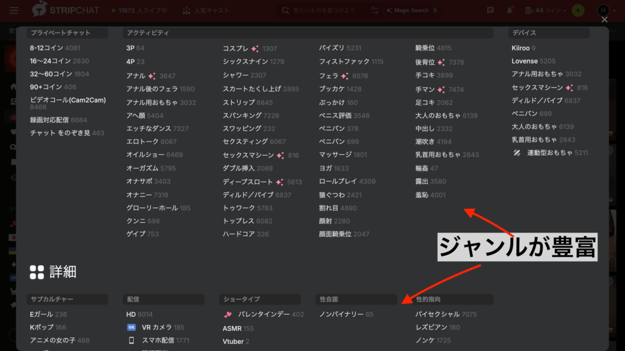Click the heart icon beside バレンタインデー
The height and width of the screenshot is (351, 625).
click(x=228, y=315)
